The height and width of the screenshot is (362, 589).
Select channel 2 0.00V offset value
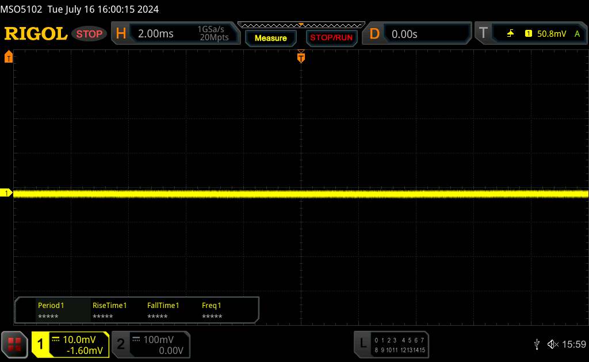pyautogui.click(x=171, y=351)
